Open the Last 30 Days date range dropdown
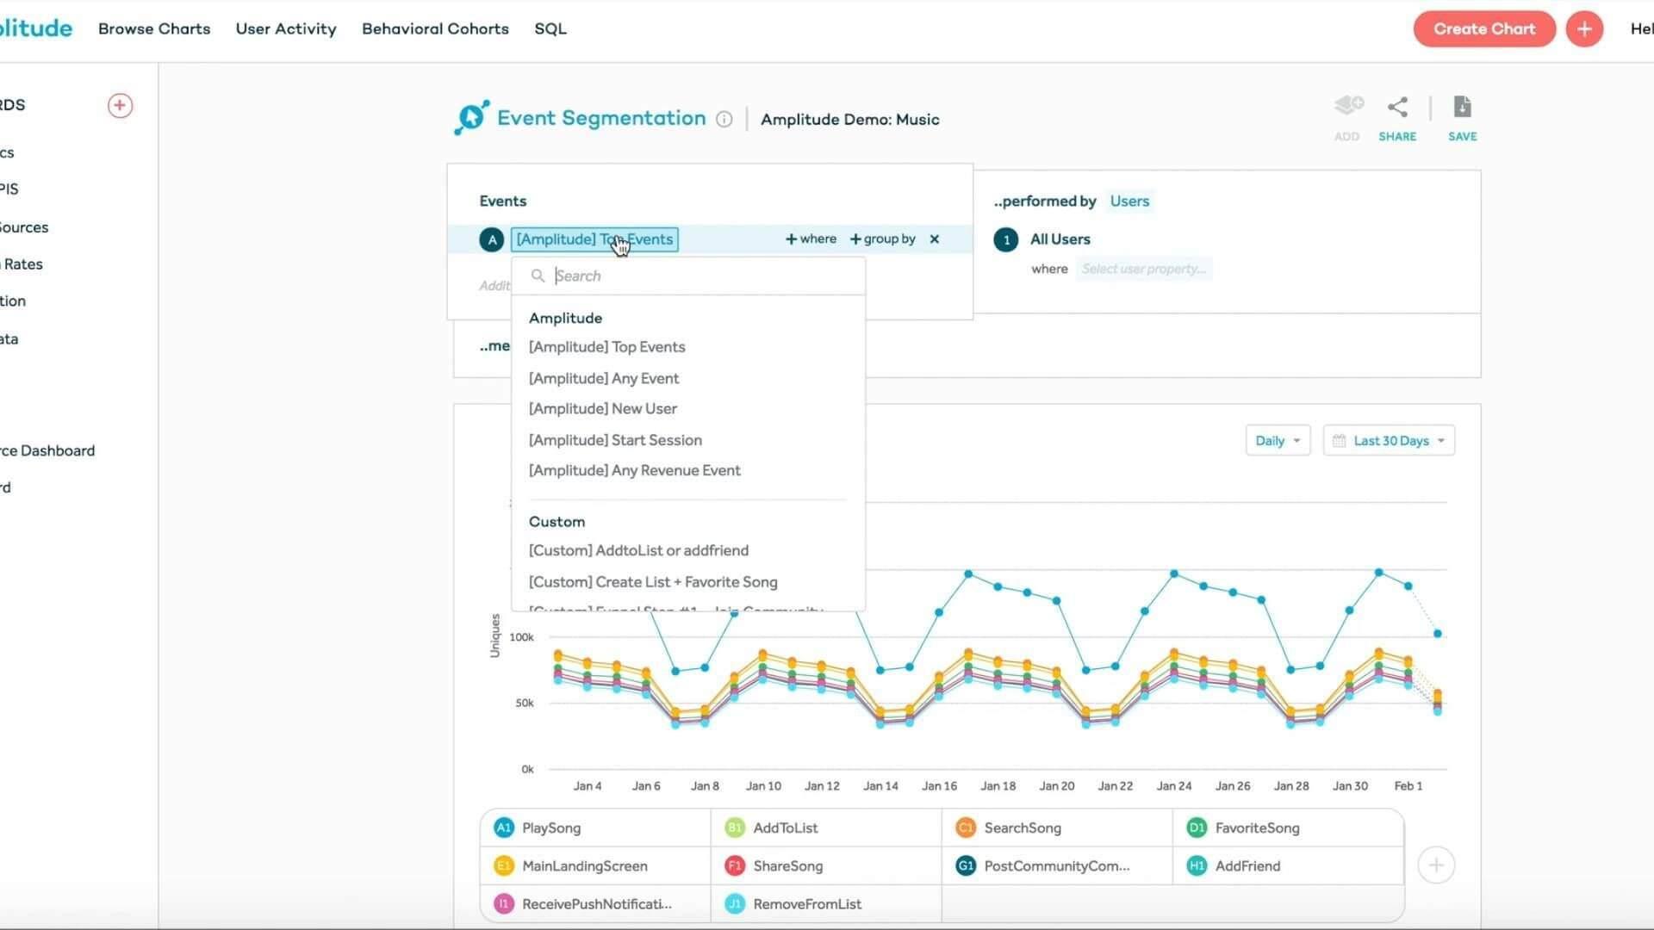 (1389, 440)
